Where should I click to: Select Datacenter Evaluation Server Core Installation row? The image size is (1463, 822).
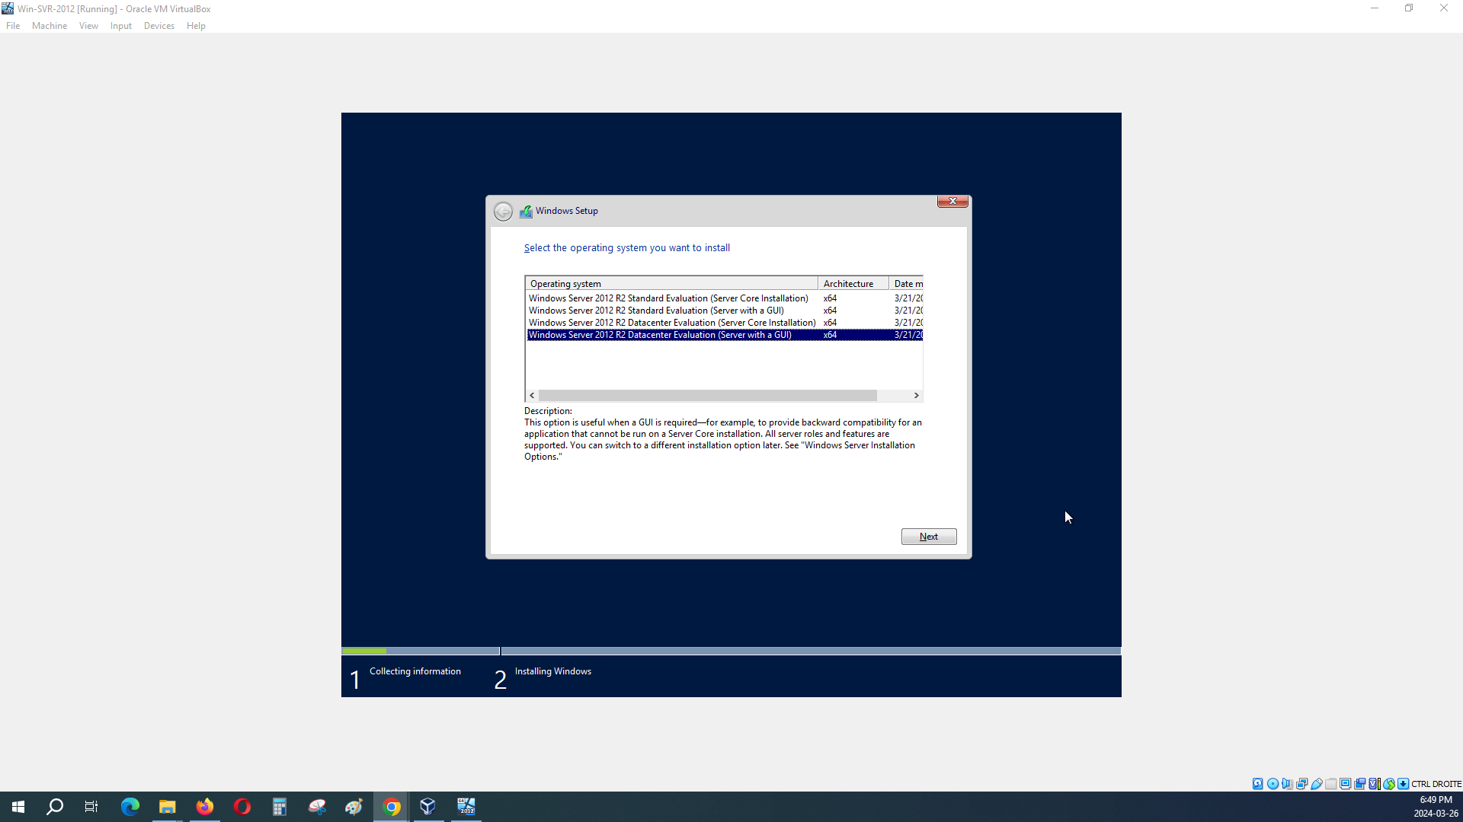click(x=671, y=323)
